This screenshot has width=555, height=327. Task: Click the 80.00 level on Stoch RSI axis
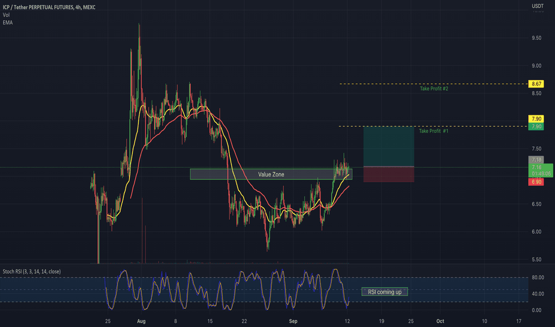[x=538, y=278]
